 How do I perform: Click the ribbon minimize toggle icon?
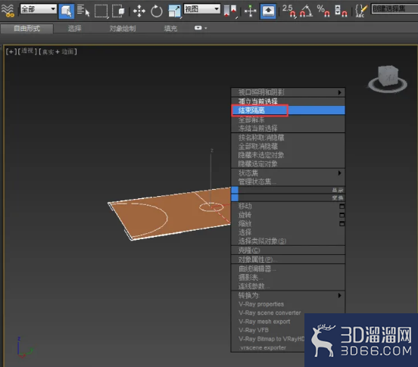pos(198,28)
